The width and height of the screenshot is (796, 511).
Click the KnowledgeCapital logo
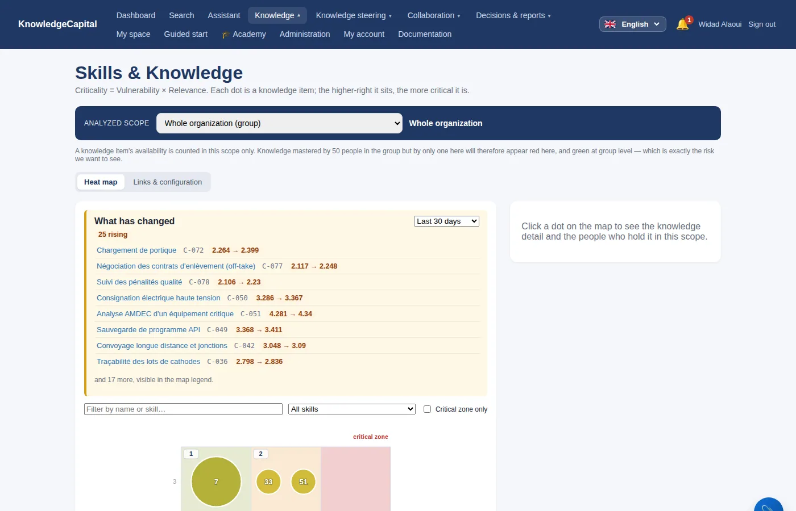[x=57, y=24]
